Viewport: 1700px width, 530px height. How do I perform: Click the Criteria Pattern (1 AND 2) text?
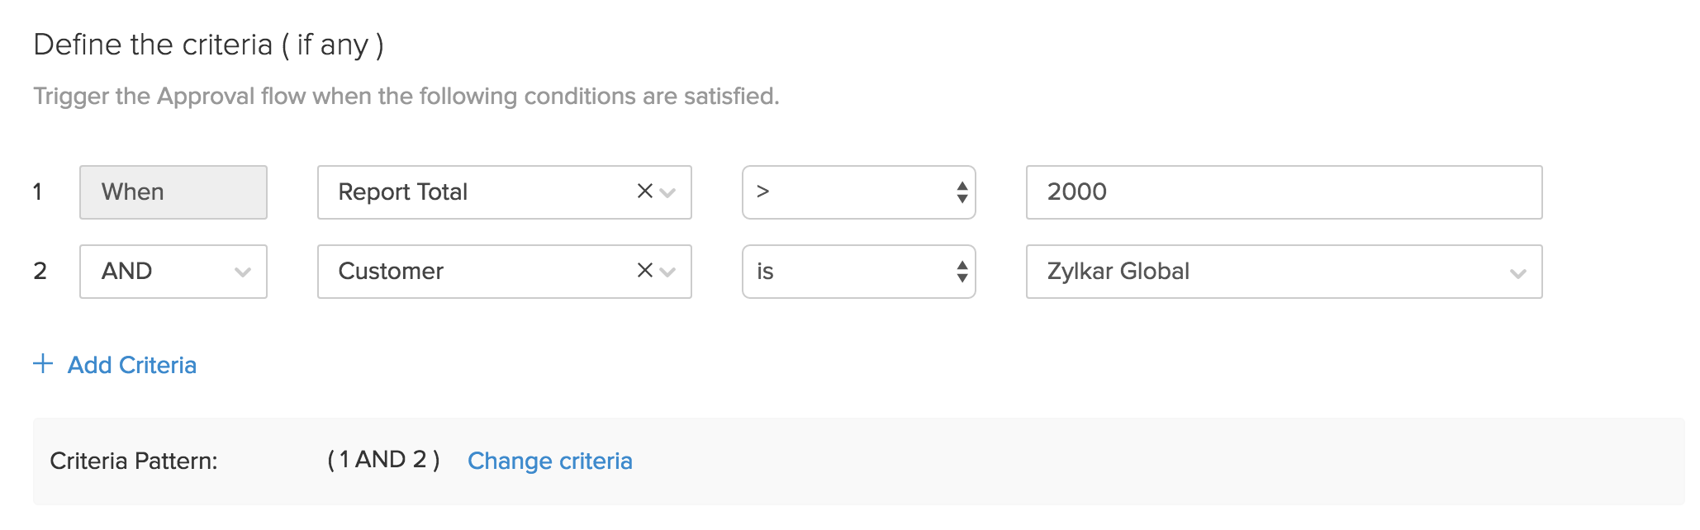click(x=384, y=461)
